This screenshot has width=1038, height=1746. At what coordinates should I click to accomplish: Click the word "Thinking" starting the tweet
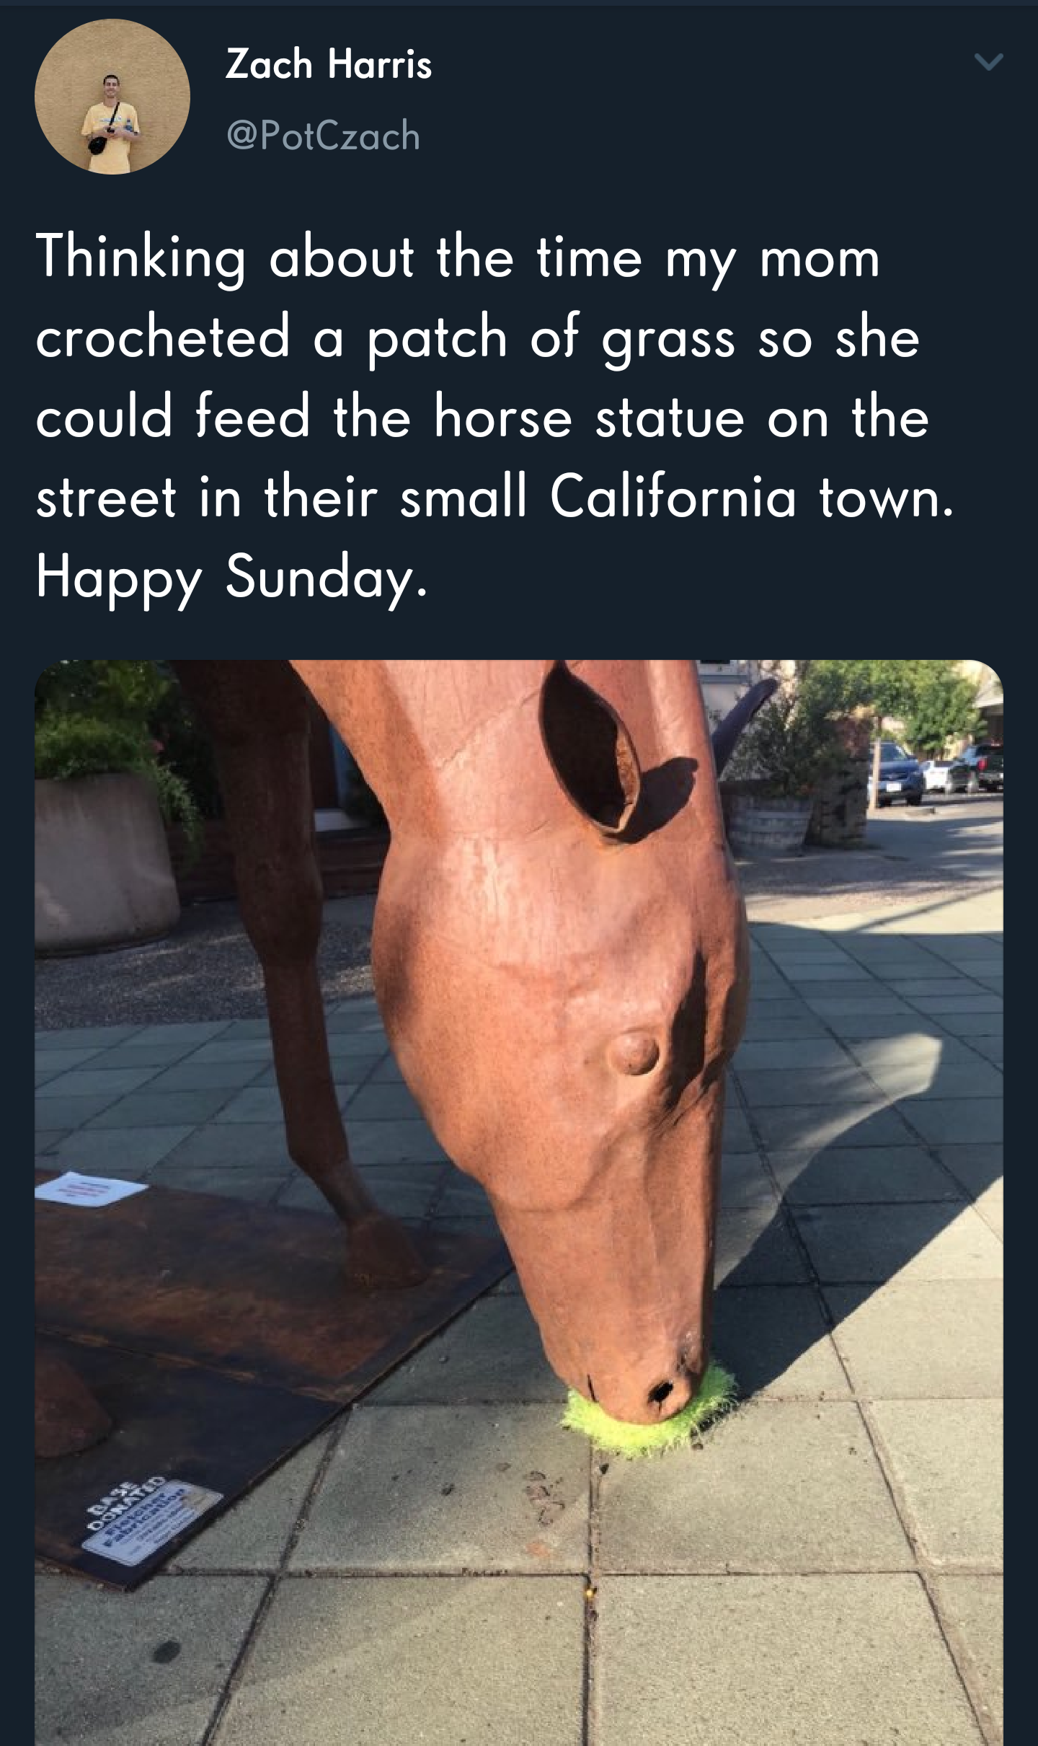(x=141, y=257)
